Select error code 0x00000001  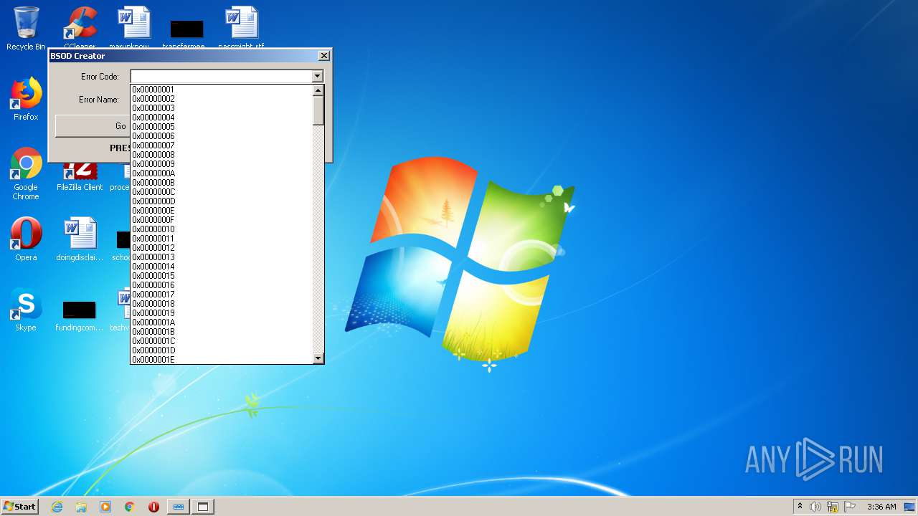pos(222,90)
